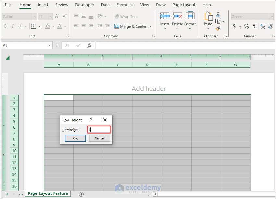The height and width of the screenshot is (199, 276).
Task: Apply Accounting Number Format dollar icon
Action: pyautogui.click(x=234, y=26)
